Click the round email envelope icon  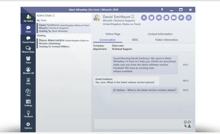click(166, 18)
